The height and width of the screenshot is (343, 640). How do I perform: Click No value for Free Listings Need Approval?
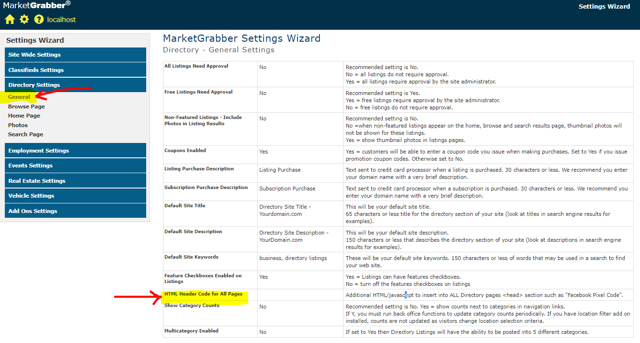263,93
